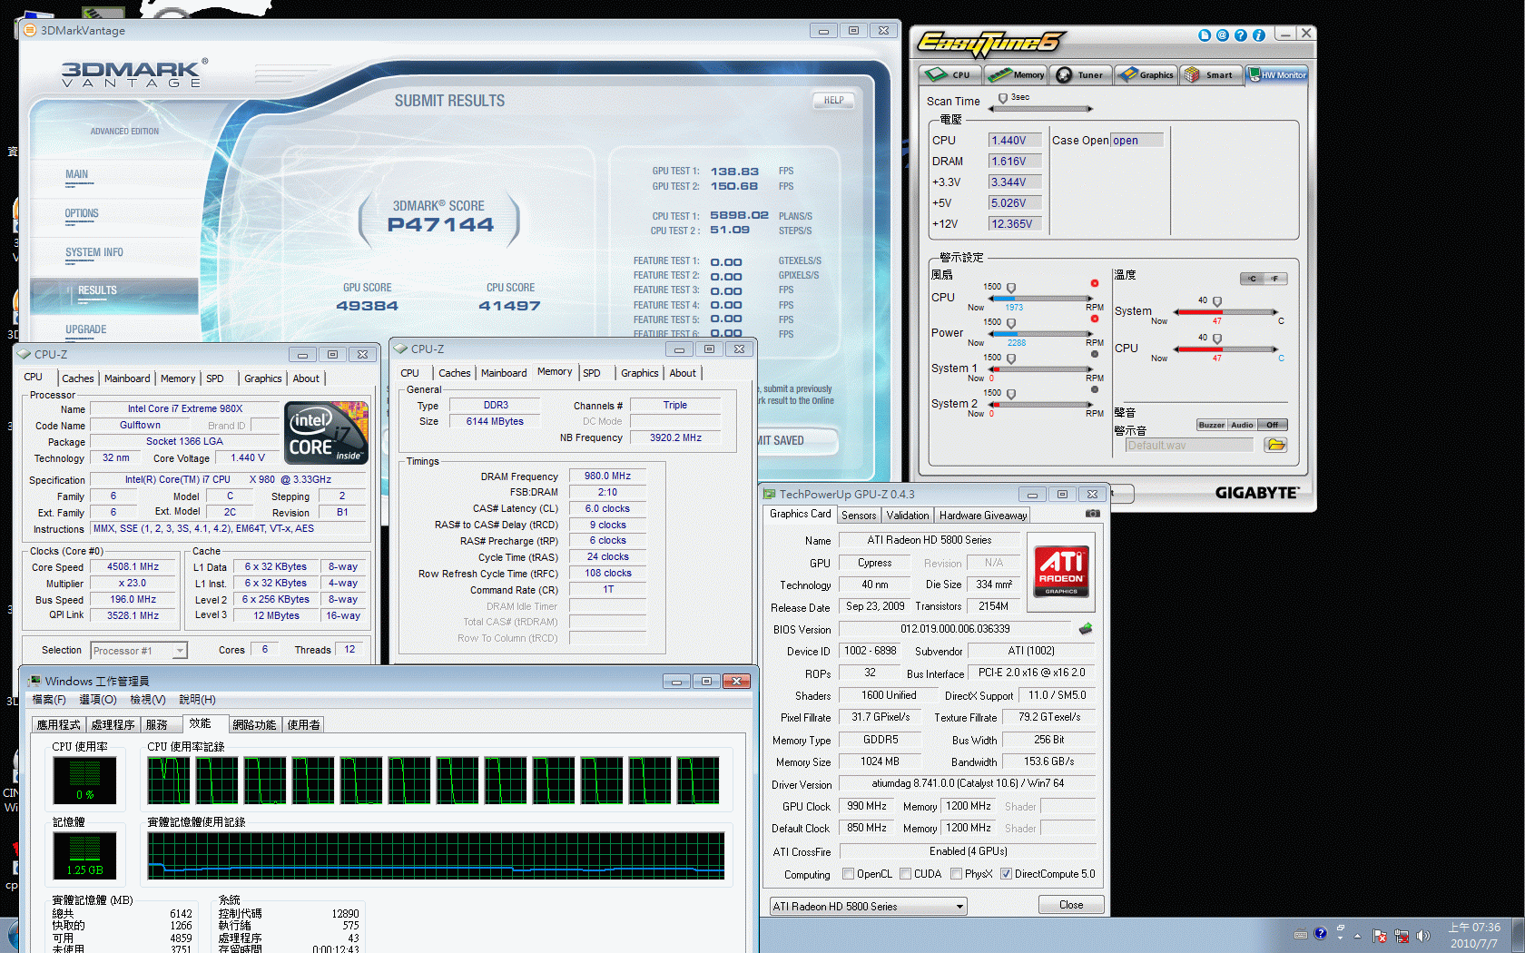Open UPGRADE in 3DMark Vantage sidebar
This screenshot has width=1525, height=953.
click(x=86, y=329)
